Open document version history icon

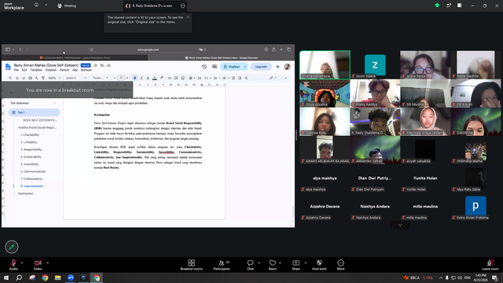coord(204,67)
